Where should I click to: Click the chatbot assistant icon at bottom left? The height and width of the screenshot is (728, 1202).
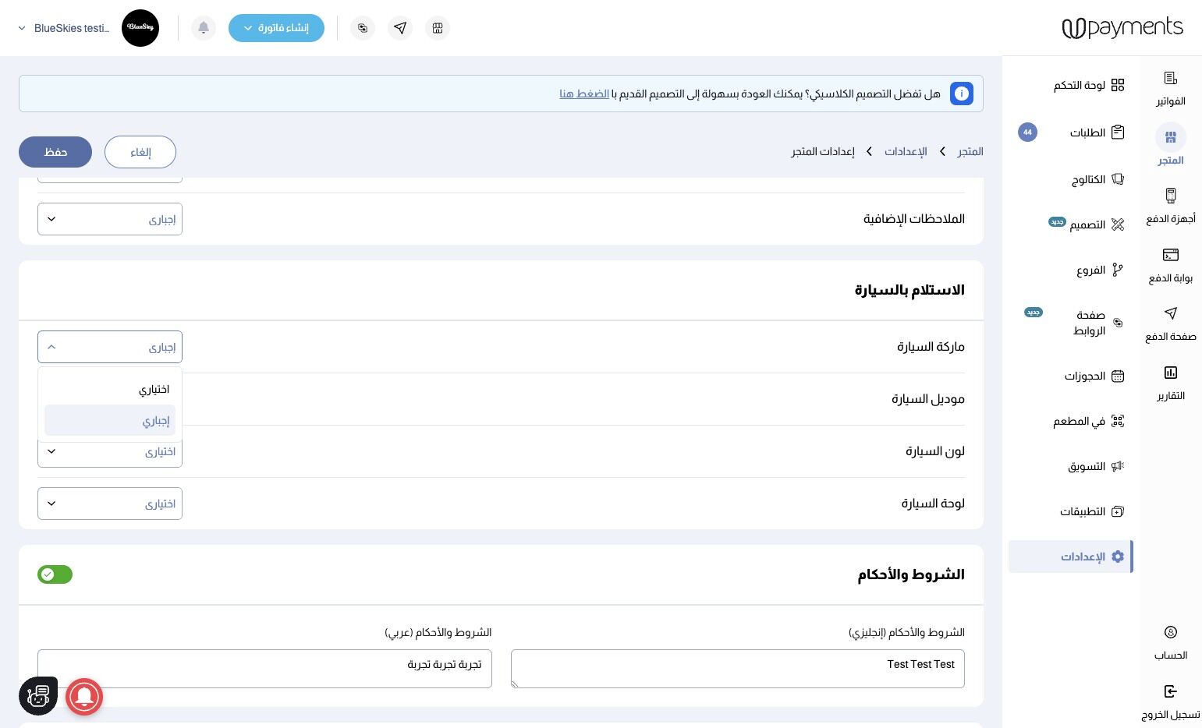click(x=38, y=695)
